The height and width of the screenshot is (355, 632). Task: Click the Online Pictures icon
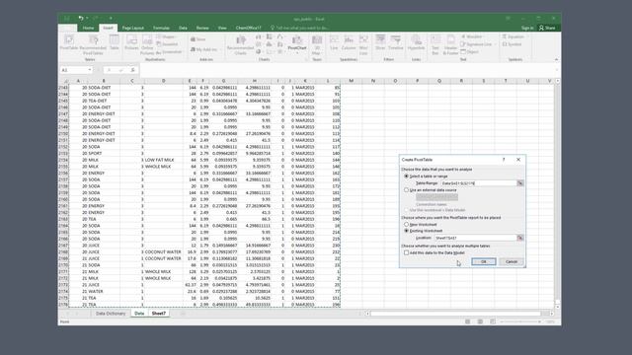click(x=147, y=44)
